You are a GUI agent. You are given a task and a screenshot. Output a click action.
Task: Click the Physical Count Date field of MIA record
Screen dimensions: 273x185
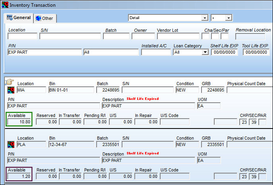pyautogui.click(x=250, y=90)
